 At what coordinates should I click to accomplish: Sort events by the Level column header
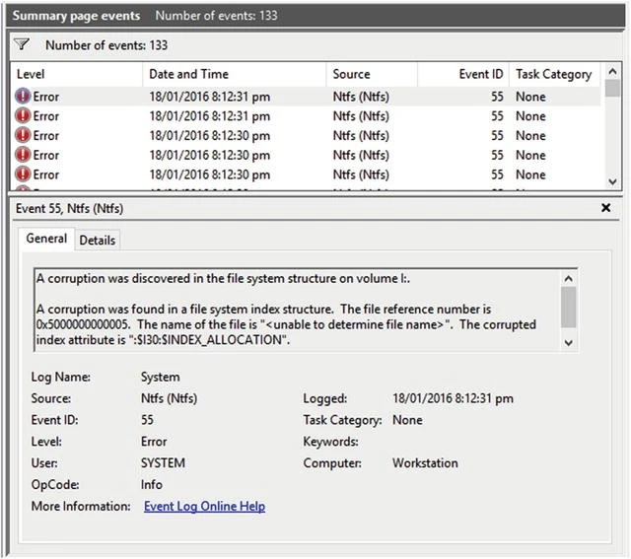point(32,74)
